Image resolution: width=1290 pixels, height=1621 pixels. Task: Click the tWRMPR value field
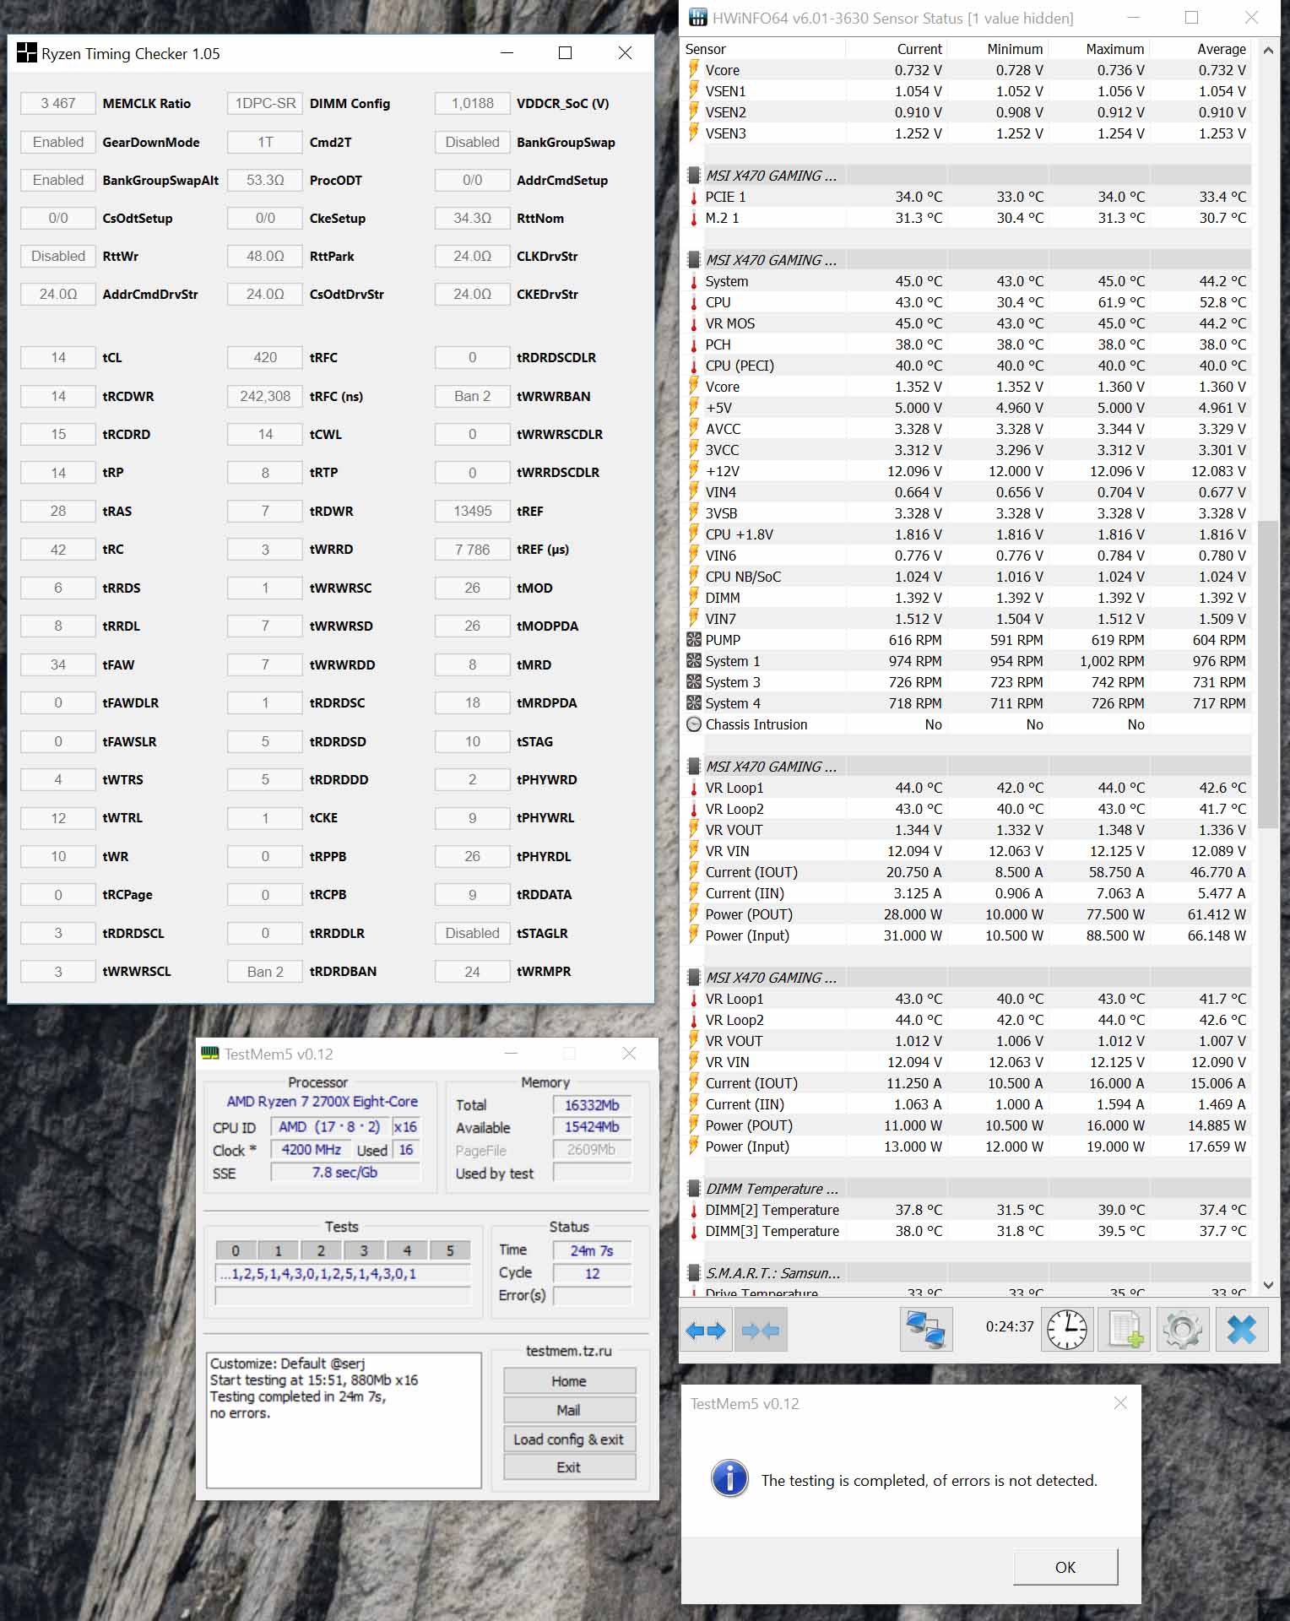coord(472,972)
